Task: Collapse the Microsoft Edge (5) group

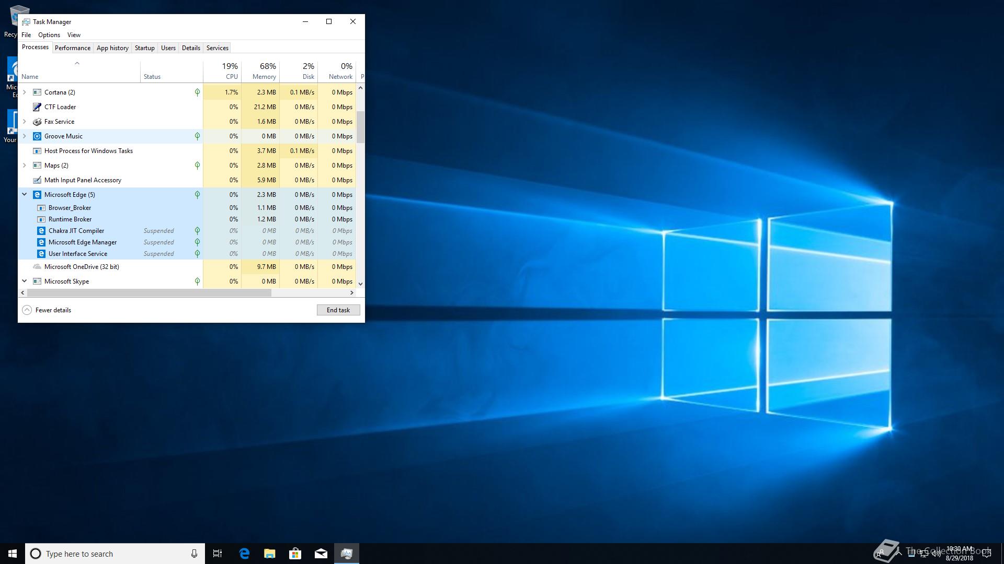Action: point(24,194)
